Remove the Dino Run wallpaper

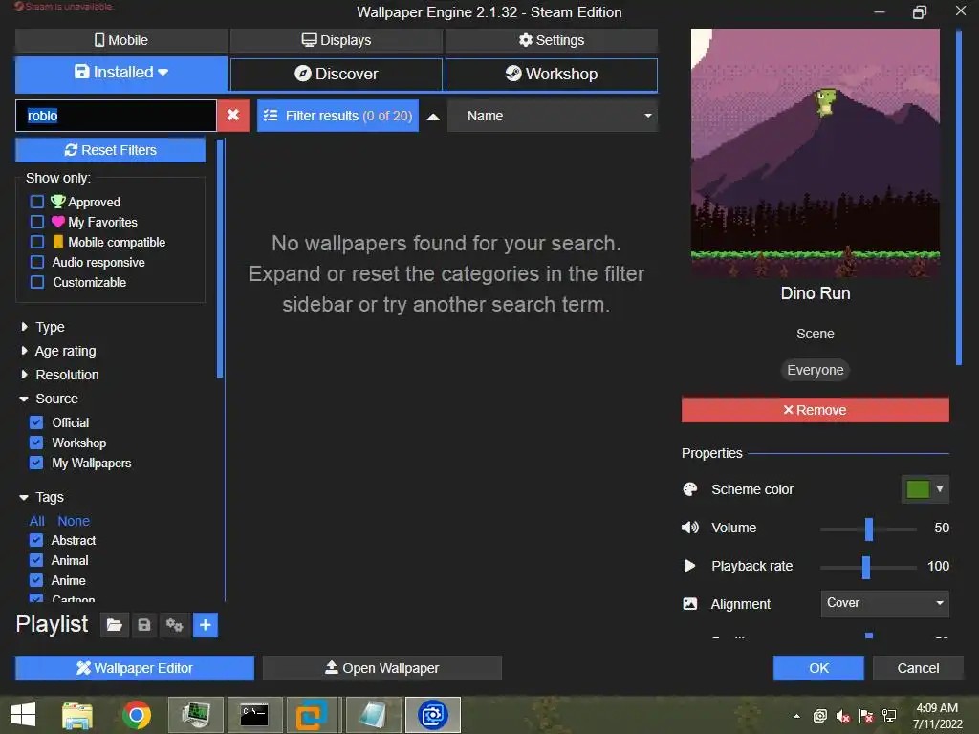click(816, 410)
